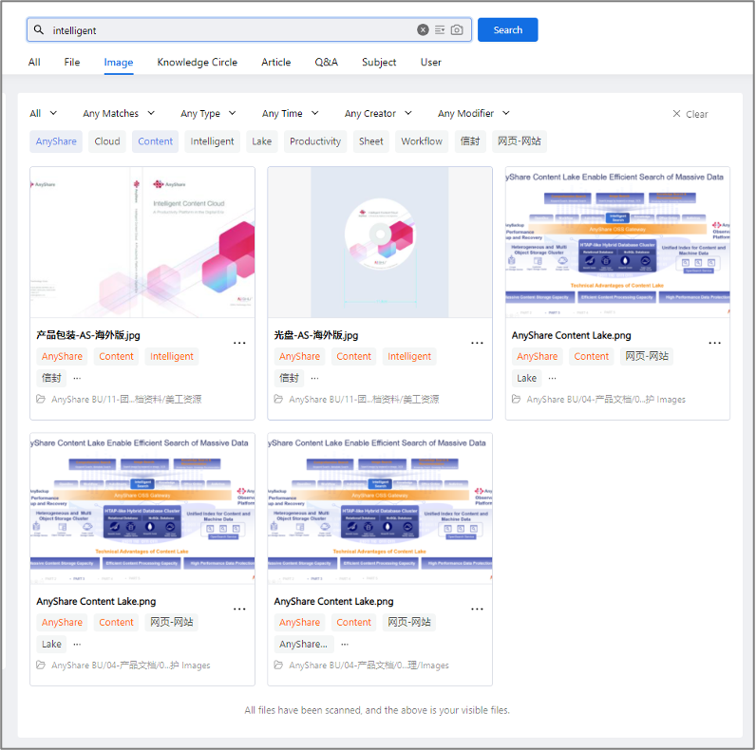Click folder icon under 产品包装-AS-海外版.jpg

(42, 400)
